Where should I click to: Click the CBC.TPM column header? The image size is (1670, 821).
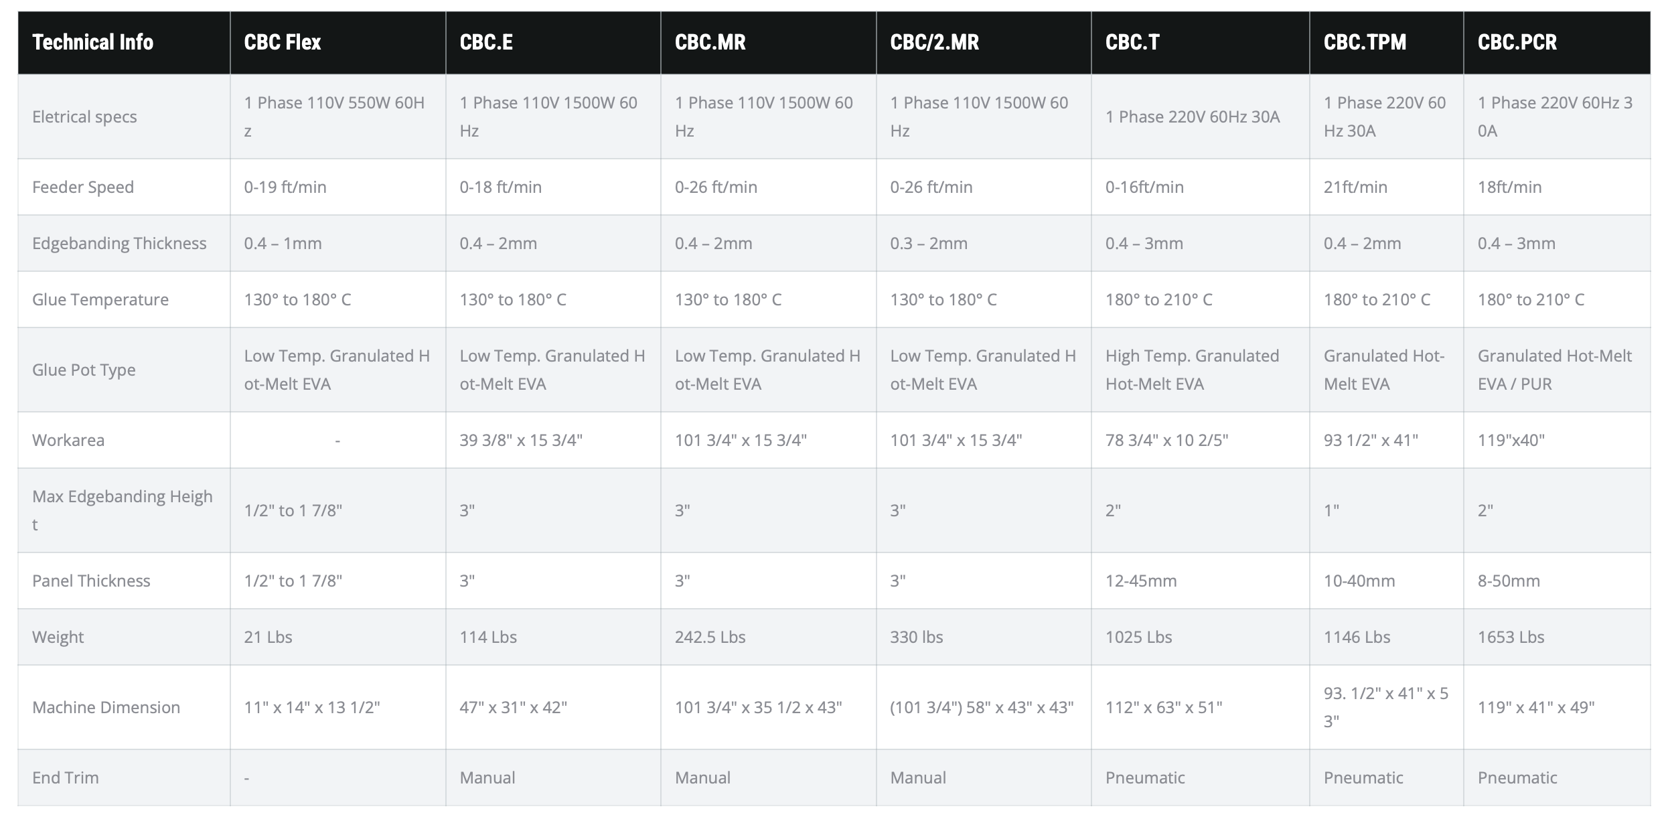coord(1365,42)
